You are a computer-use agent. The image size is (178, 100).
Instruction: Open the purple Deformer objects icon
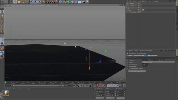click(76, 2)
